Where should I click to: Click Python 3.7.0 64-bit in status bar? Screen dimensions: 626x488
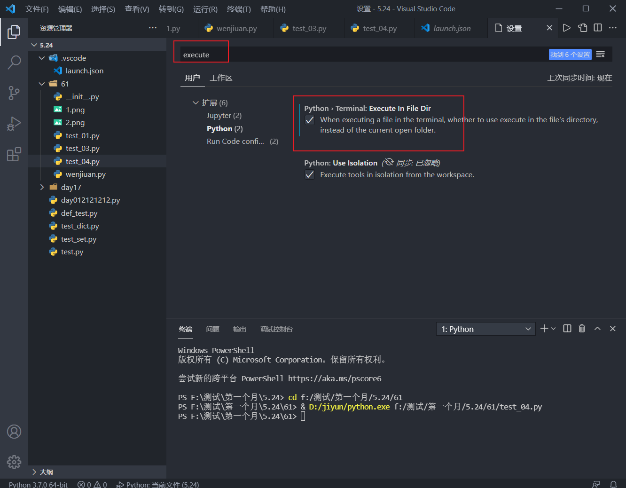pyautogui.click(x=38, y=484)
